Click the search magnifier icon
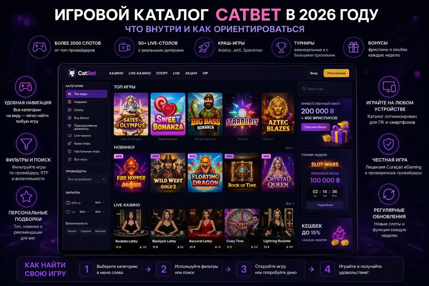Screen dimensions: 429x286 pyautogui.click(x=304, y=89)
